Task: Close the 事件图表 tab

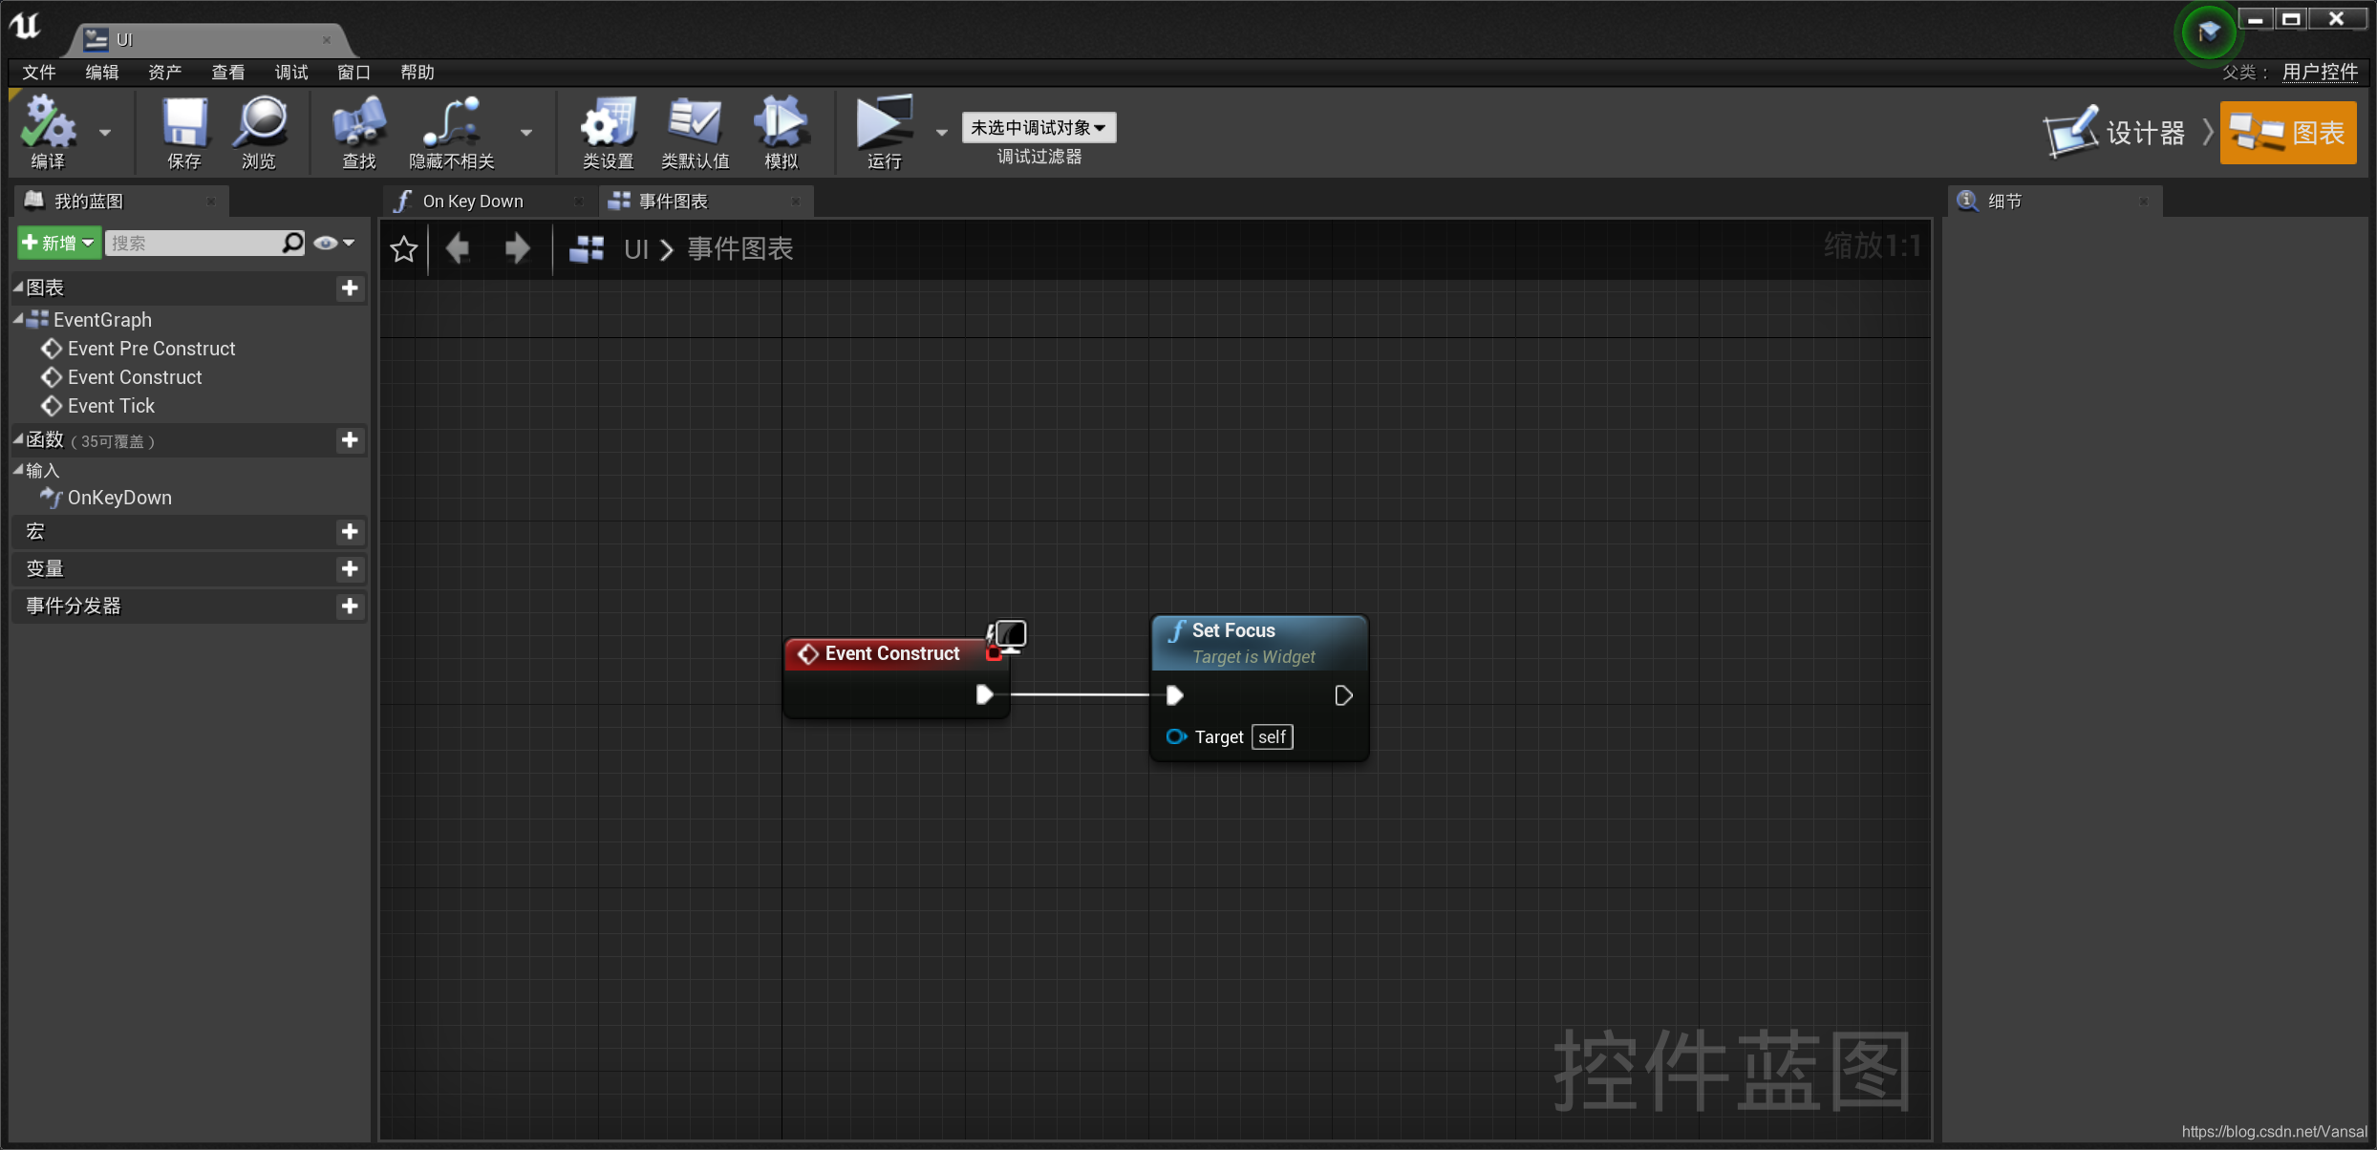Action: click(x=796, y=202)
